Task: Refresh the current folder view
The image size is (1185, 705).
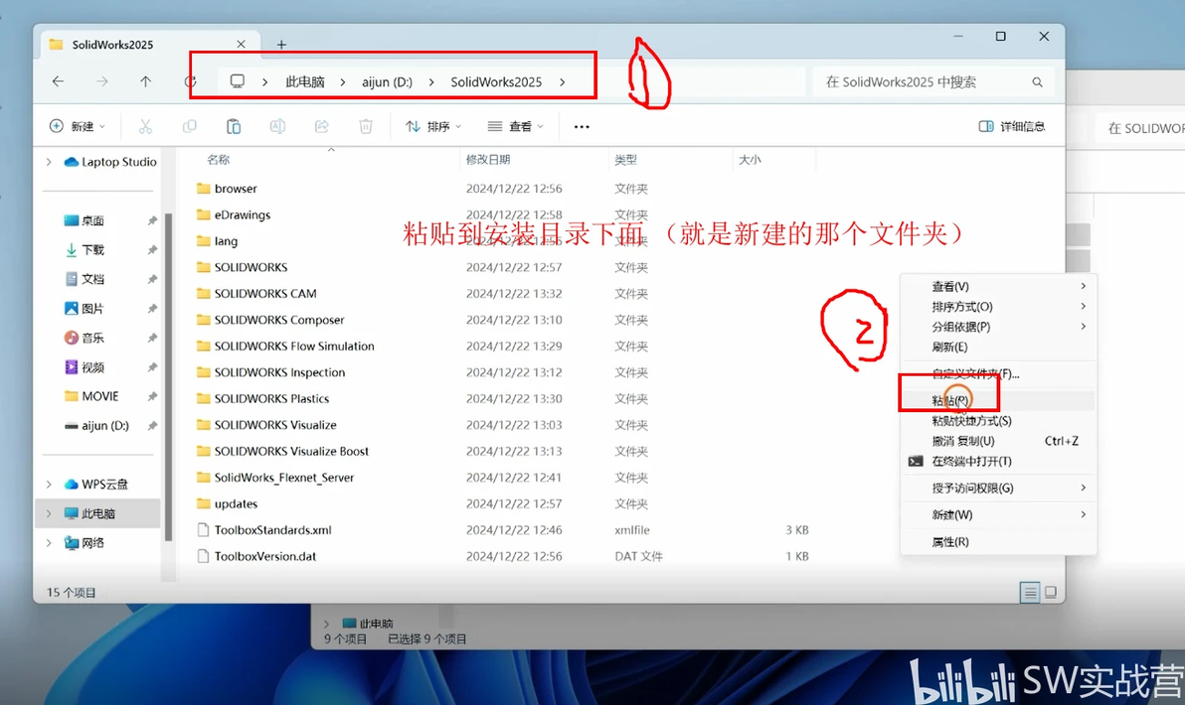Action: point(191,81)
